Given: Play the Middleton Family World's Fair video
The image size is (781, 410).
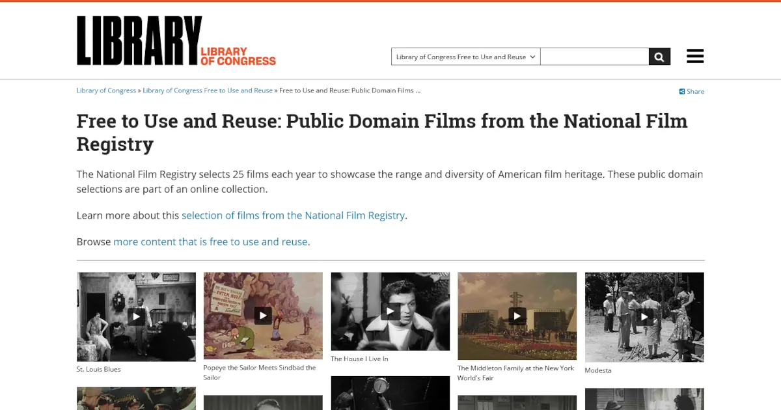Looking at the screenshot, I should pos(517,316).
